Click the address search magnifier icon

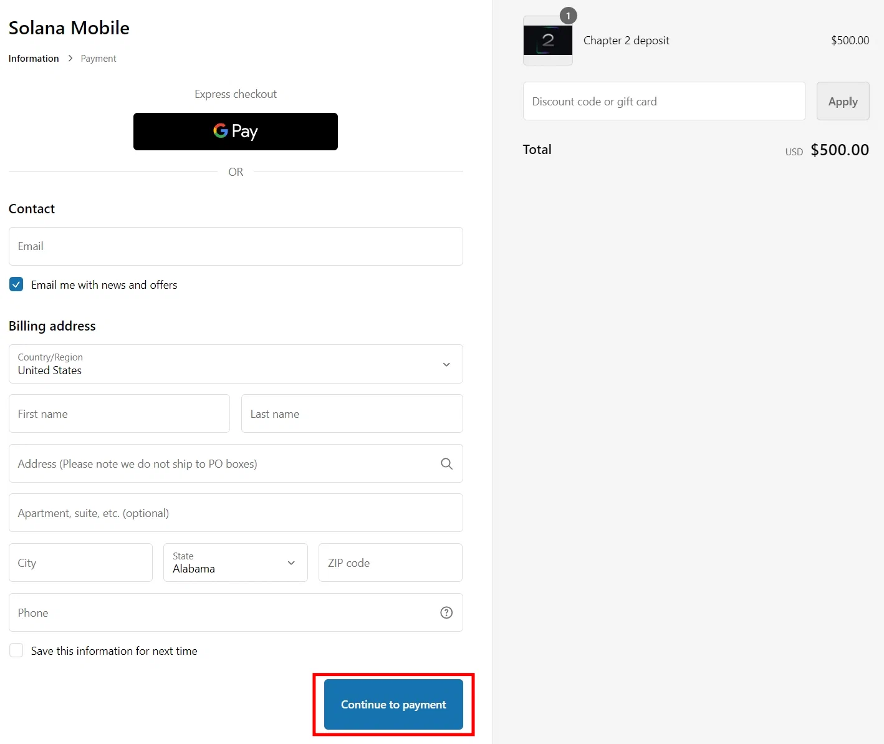coord(446,463)
